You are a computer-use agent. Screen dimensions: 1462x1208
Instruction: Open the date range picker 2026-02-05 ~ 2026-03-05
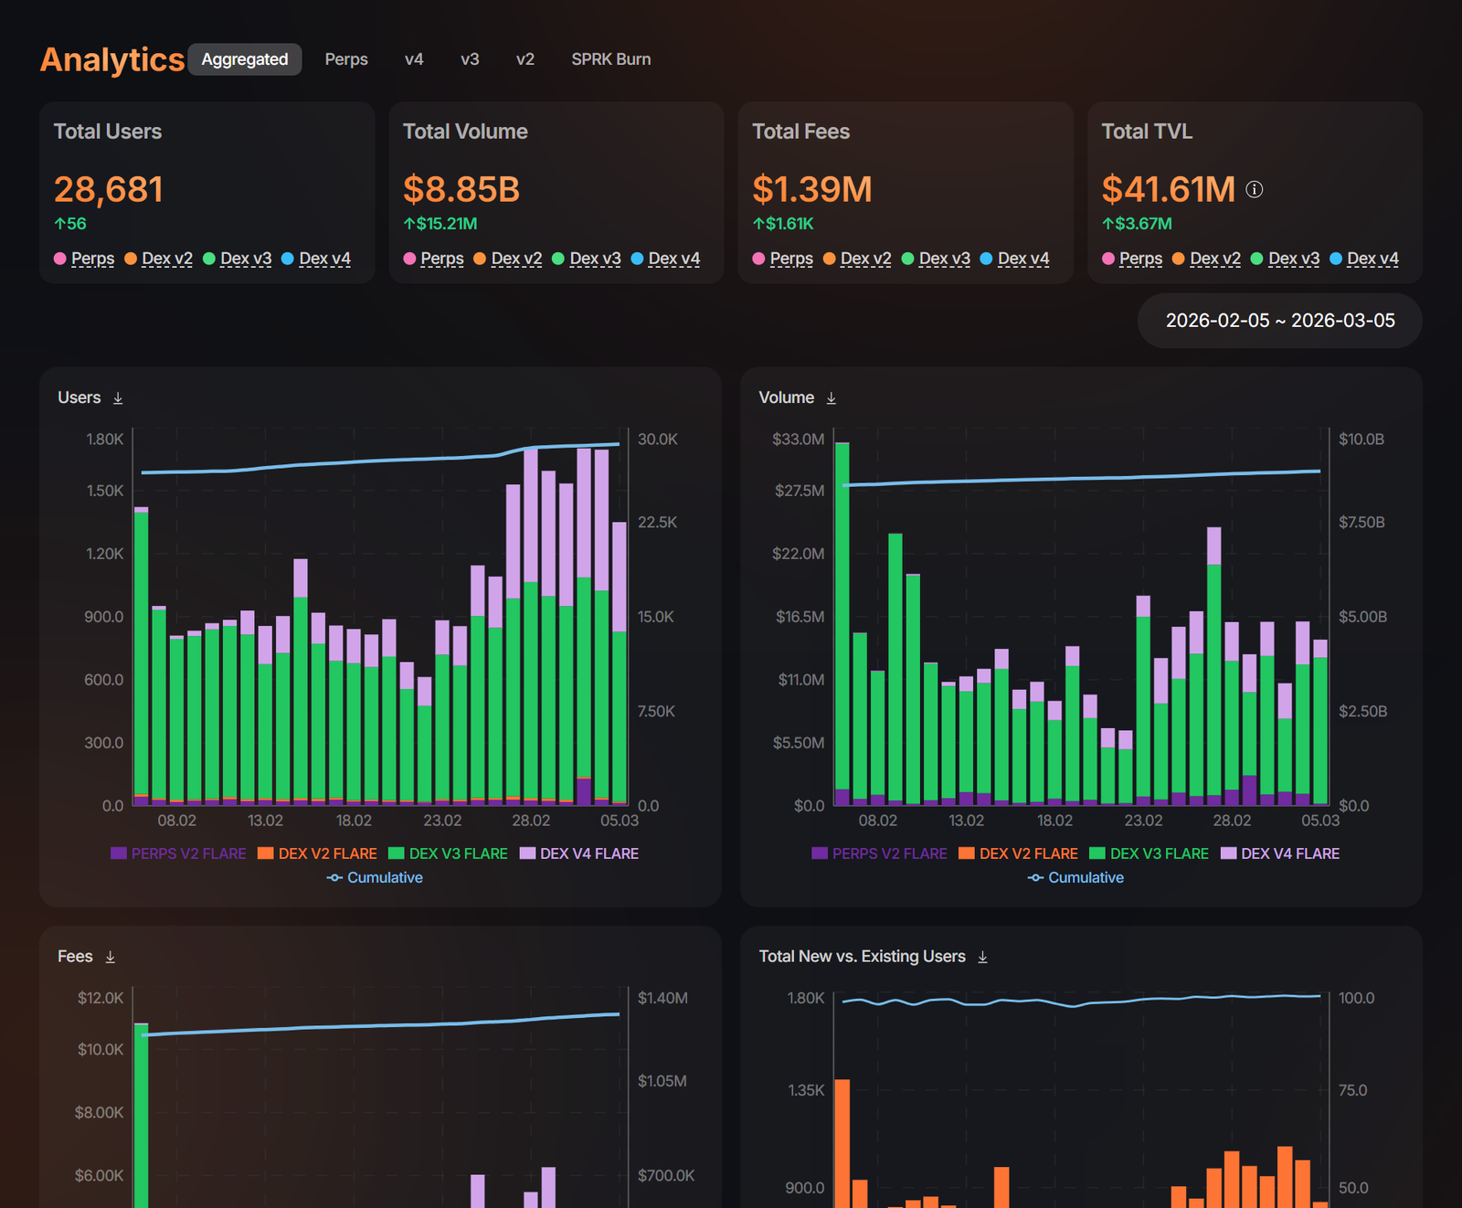click(1279, 321)
